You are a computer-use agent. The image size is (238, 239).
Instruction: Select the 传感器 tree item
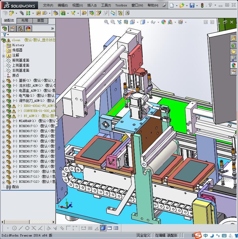(x=17, y=50)
